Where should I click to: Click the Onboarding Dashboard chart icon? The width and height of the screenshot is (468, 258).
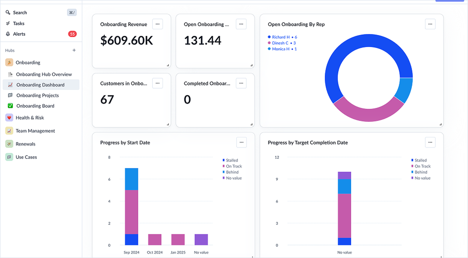click(x=10, y=85)
